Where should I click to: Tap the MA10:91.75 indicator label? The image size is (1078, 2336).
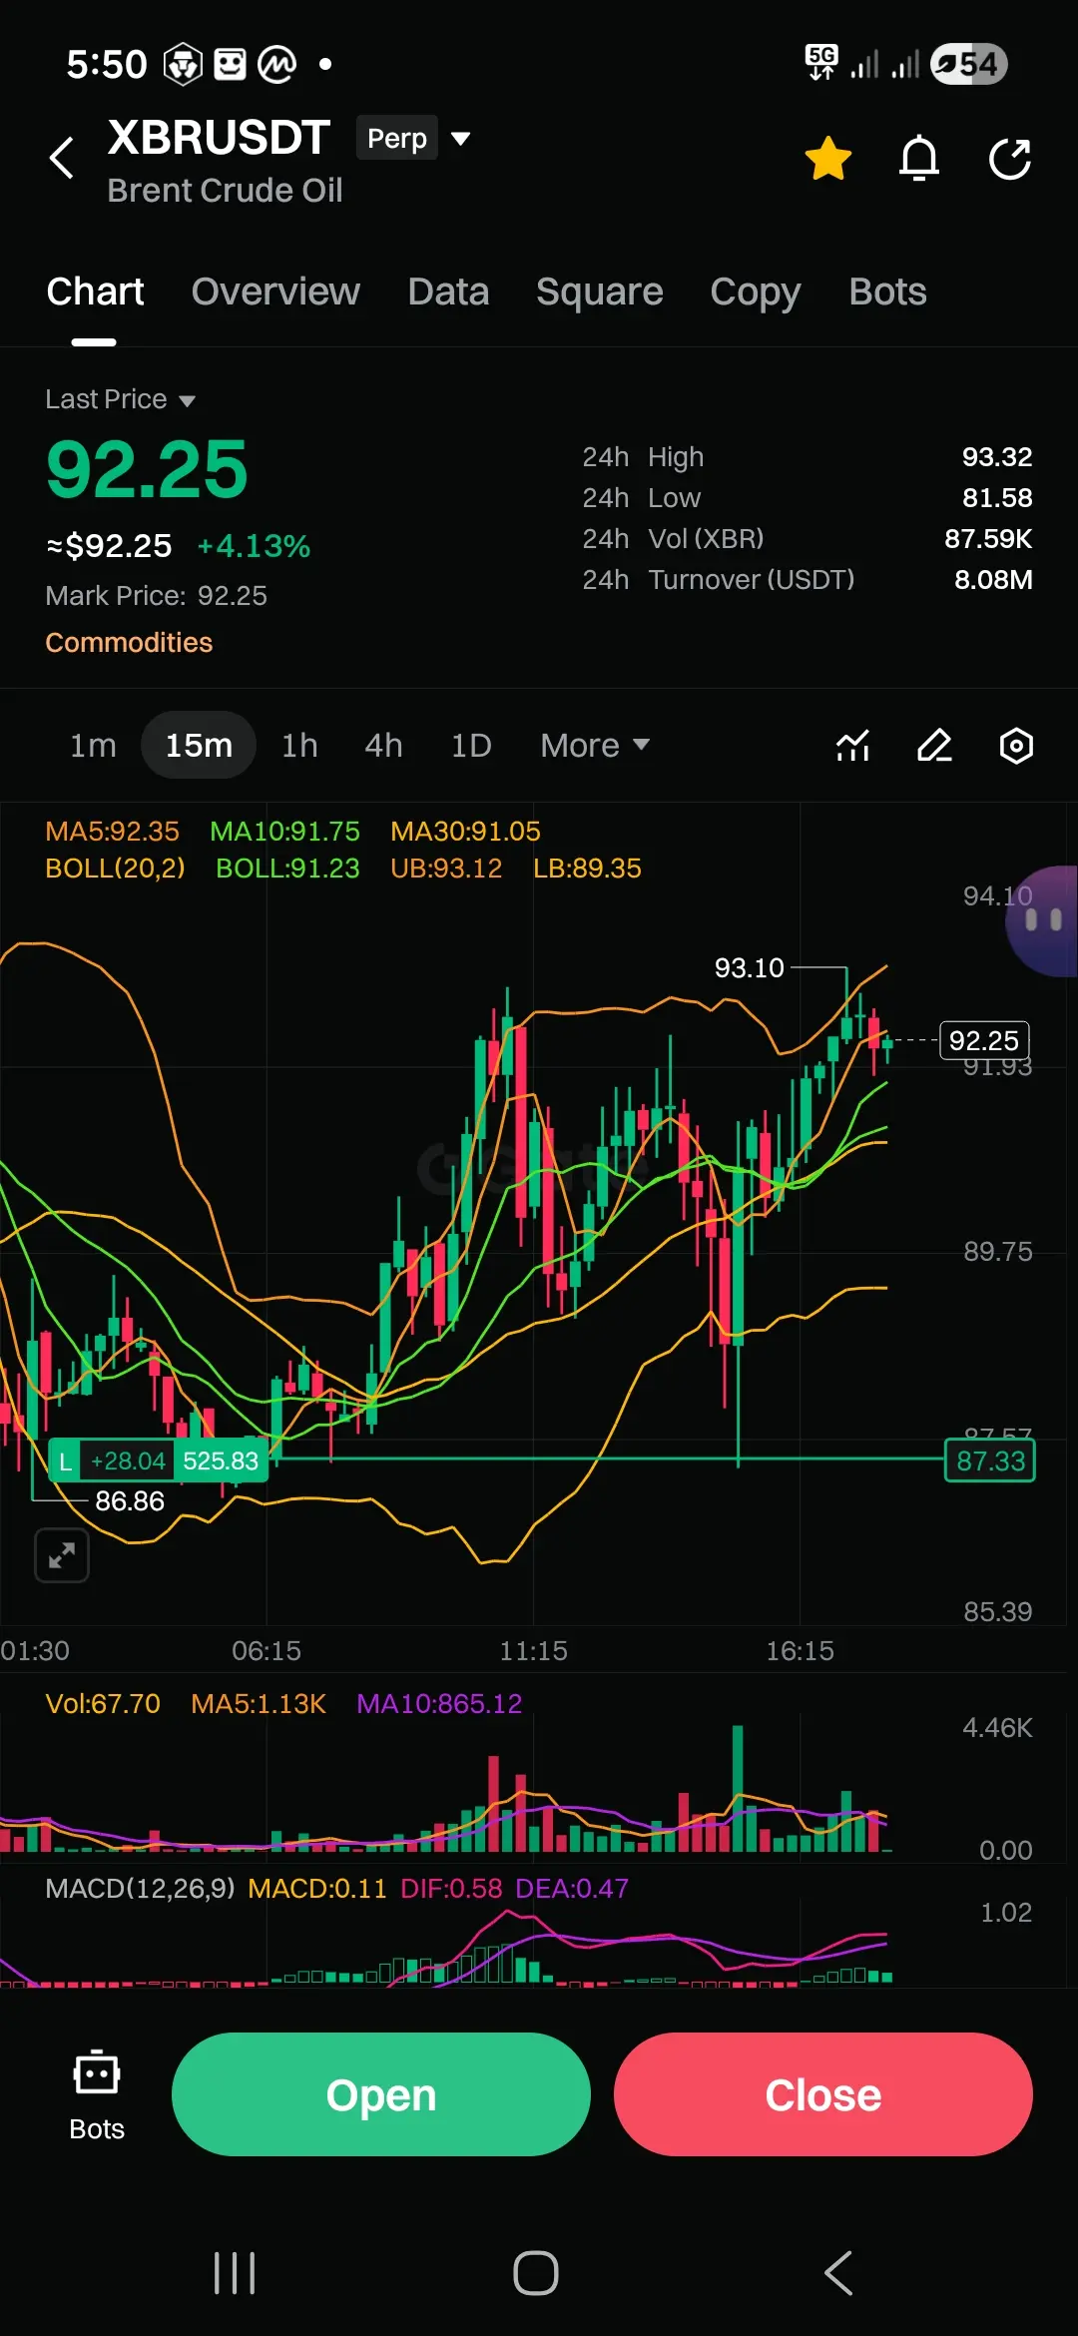pos(284,831)
